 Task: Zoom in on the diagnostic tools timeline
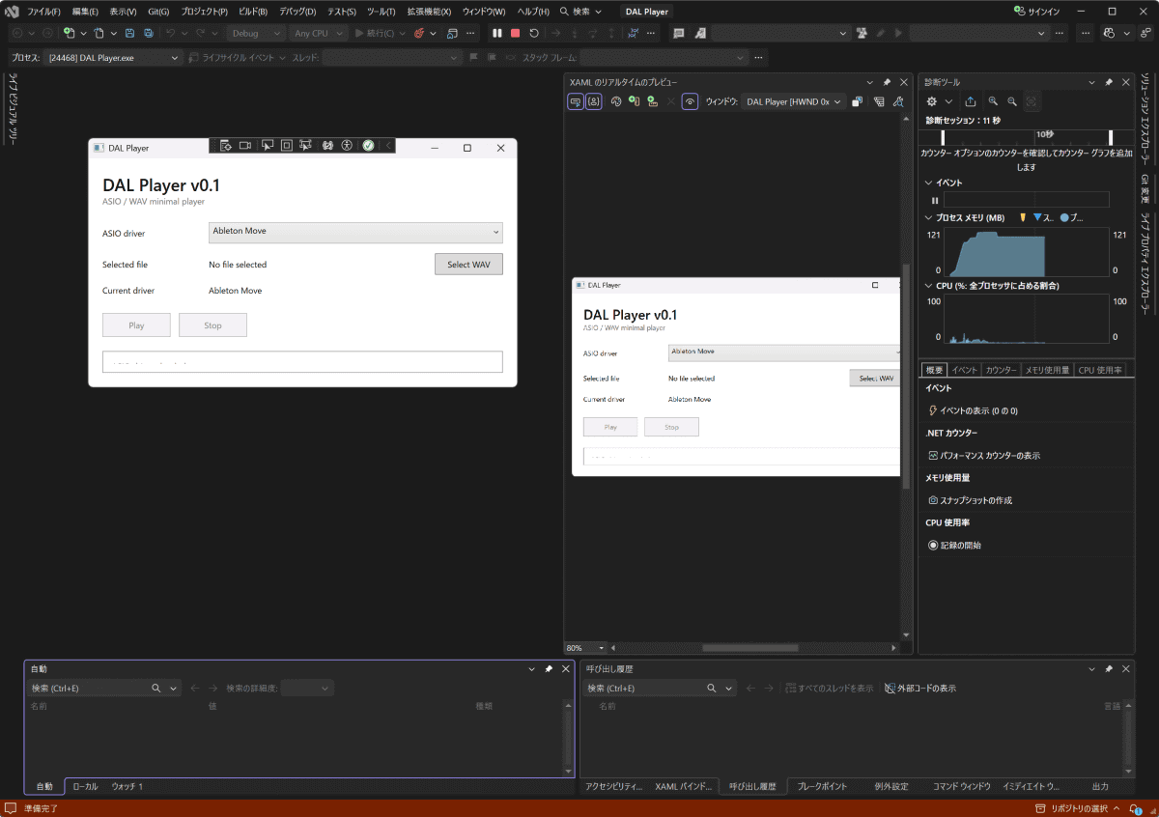(x=994, y=101)
